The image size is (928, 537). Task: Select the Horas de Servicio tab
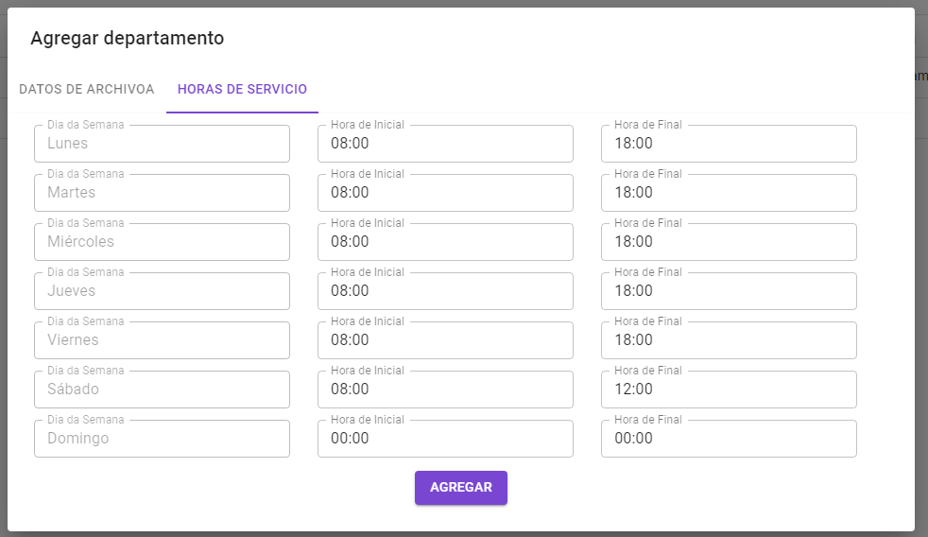pos(242,89)
